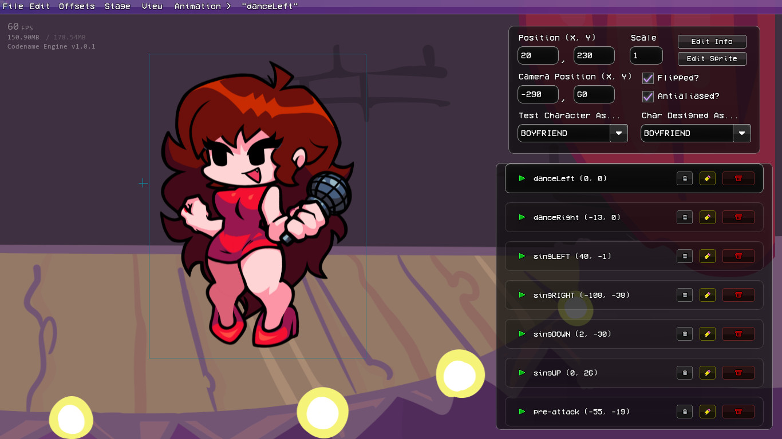Open Char Designed As dropdown arrow
Image resolution: width=782 pixels, height=439 pixels.
click(742, 133)
